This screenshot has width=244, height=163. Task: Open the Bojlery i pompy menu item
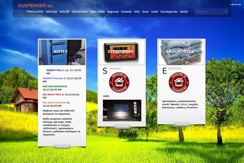[x=98, y=12]
